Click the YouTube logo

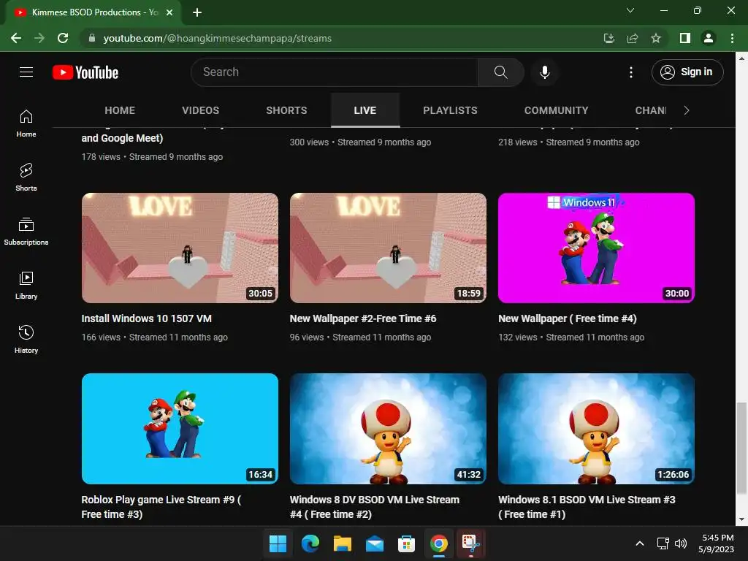click(x=85, y=72)
